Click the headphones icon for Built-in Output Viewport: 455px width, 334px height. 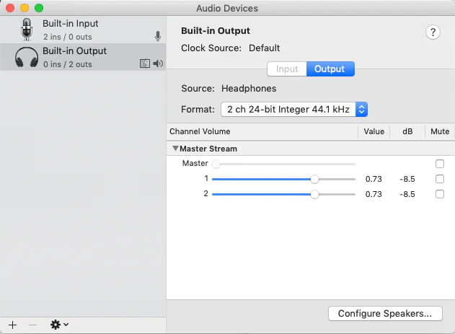(27, 57)
